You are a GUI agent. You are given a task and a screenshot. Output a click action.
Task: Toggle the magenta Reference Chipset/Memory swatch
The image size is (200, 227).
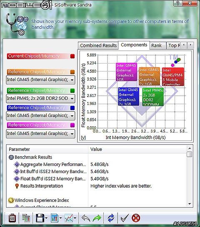coord(72,125)
